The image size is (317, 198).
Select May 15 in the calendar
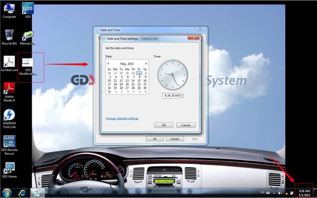coord(139,81)
